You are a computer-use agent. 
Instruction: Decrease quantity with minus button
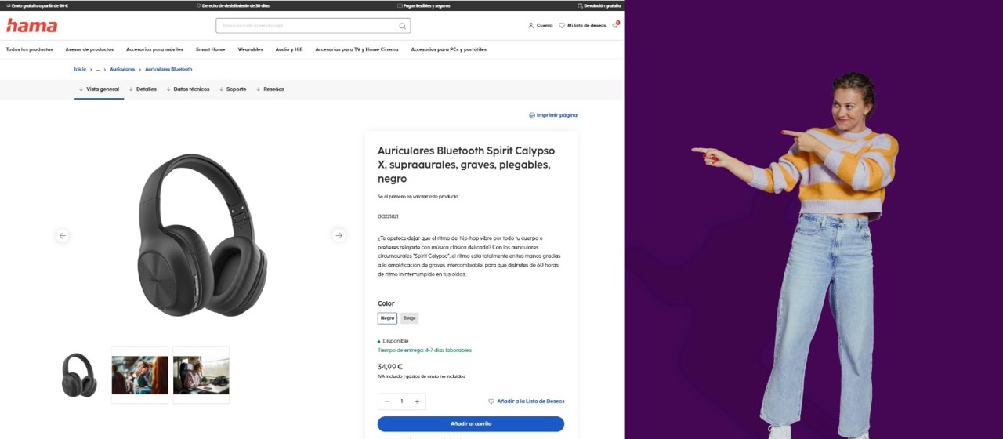(x=386, y=401)
